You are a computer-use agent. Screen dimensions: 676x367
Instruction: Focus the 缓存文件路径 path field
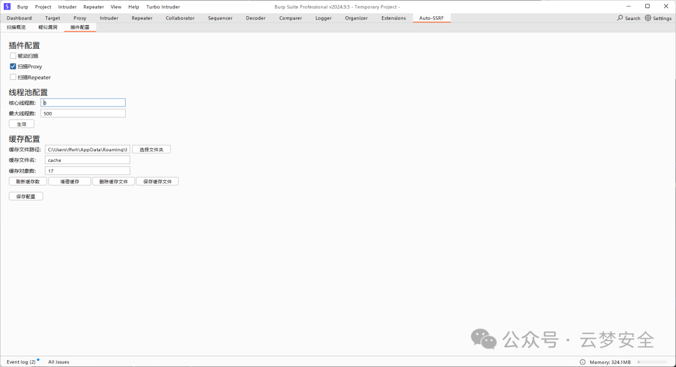point(88,149)
